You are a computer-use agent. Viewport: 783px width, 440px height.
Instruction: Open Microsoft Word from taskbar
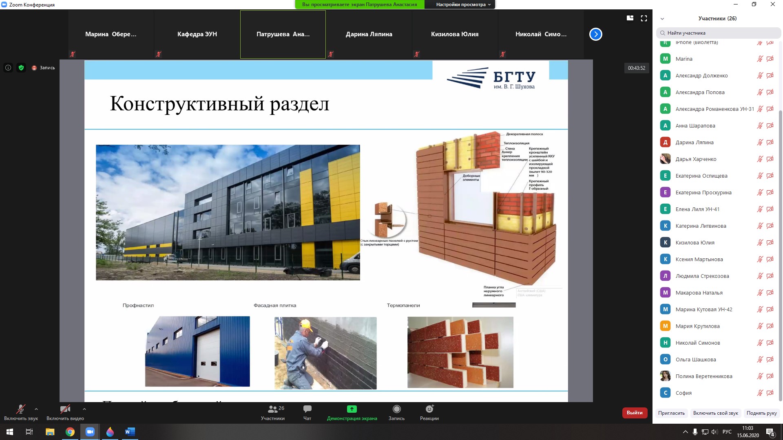[x=130, y=432]
